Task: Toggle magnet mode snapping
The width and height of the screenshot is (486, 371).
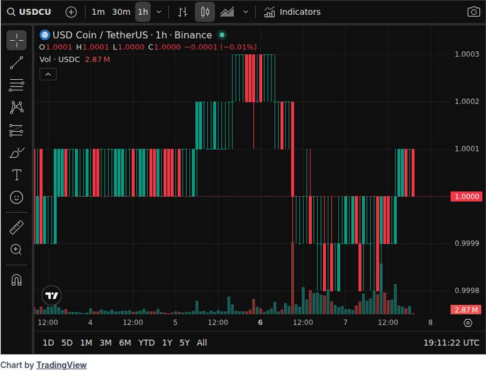Action: 17,280
